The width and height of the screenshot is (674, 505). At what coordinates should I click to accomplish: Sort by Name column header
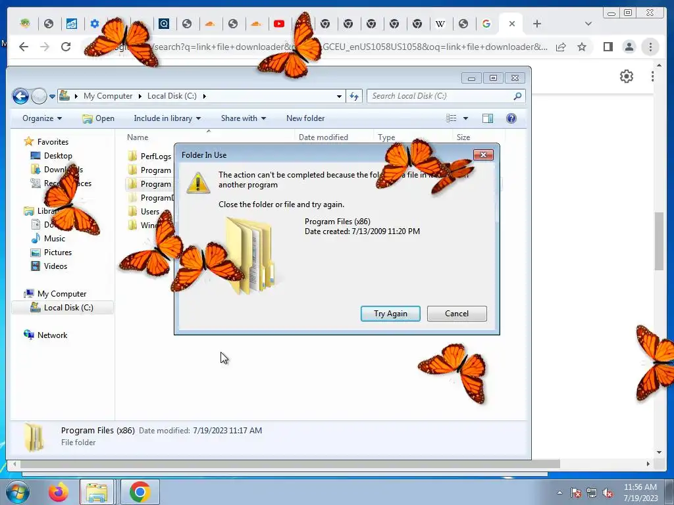pos(138,137)
